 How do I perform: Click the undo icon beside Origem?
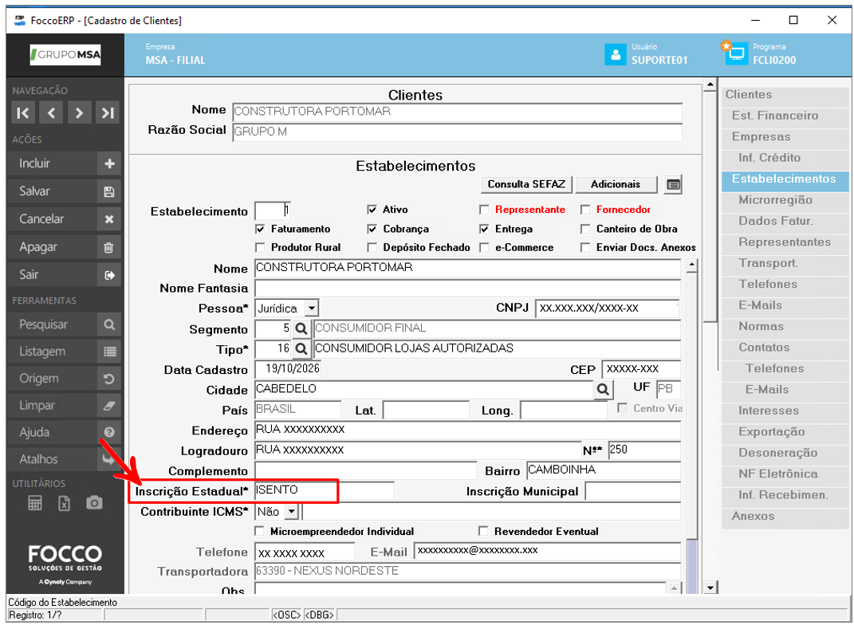click(x=109, y=379)
